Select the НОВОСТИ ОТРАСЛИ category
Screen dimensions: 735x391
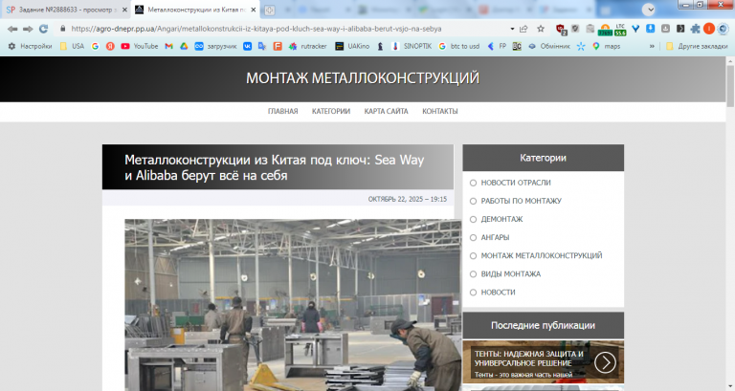tap(516, 183)
